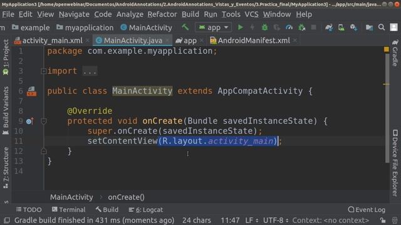This screenshot has height=225, width=401.
Task: Open the VCS menu
Action: click(x=251, y=14)
